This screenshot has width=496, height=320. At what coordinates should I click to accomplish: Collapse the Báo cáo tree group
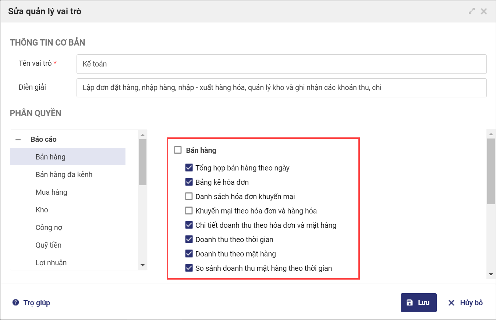pyautogui.click(x=18, y=140)
